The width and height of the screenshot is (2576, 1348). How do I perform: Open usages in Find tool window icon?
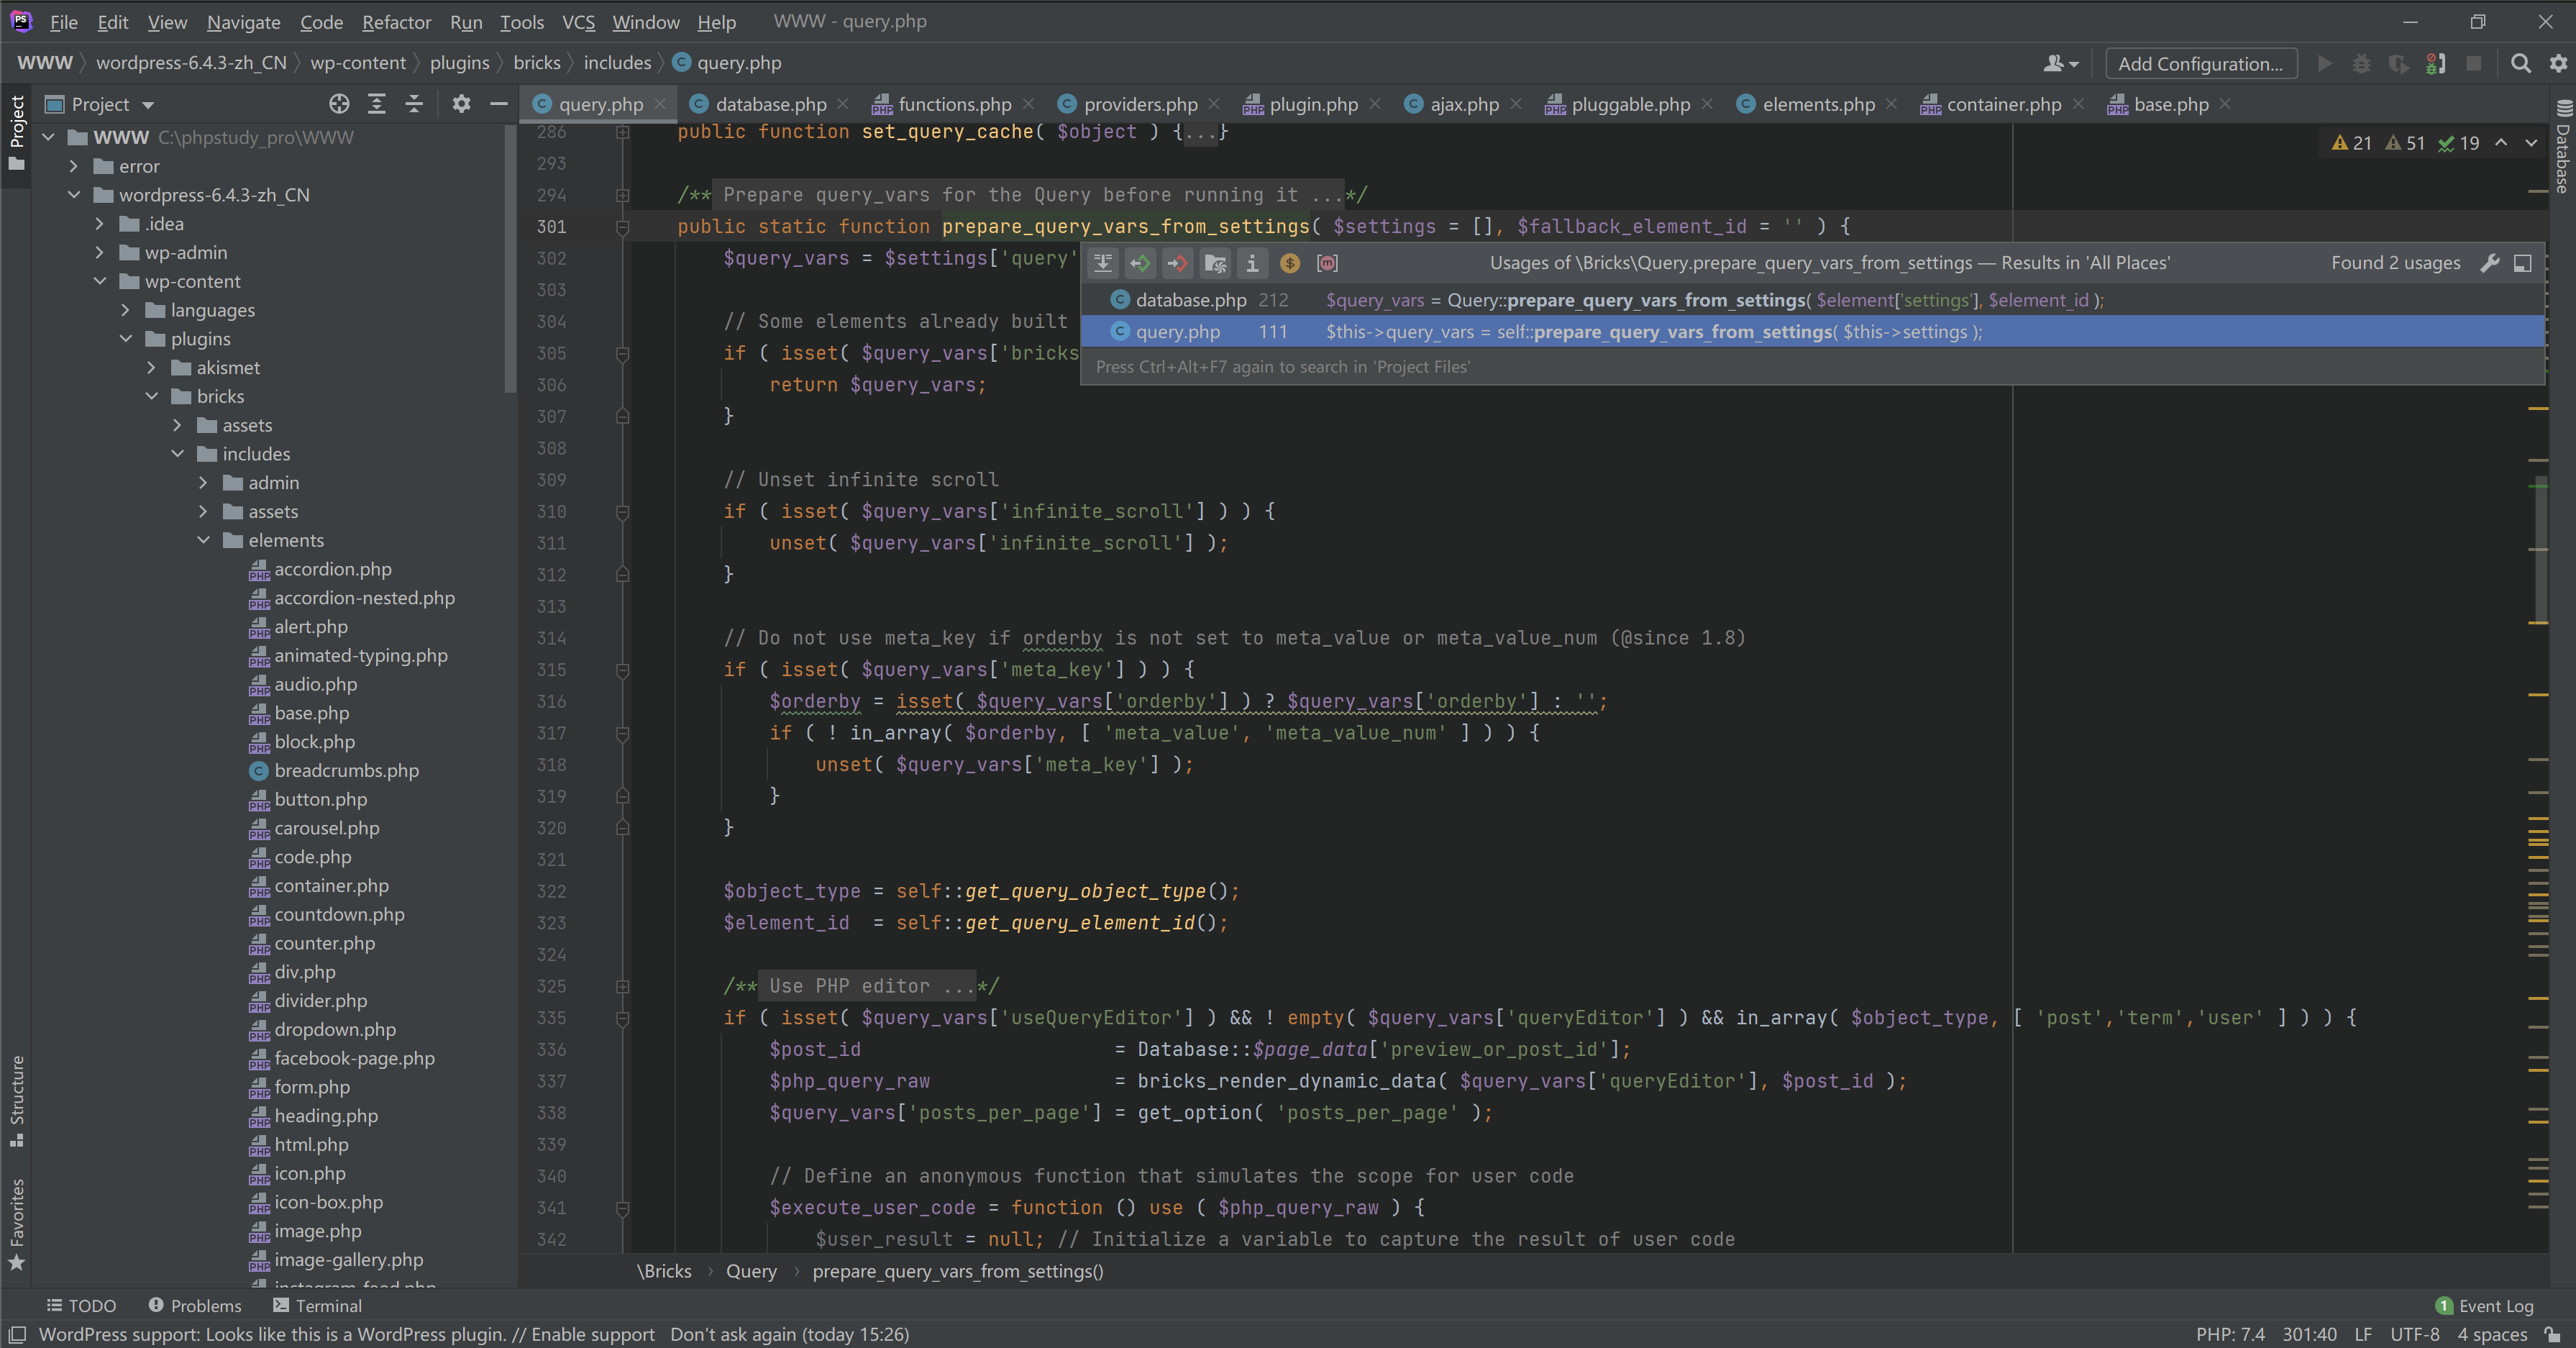click(2523, 263)
